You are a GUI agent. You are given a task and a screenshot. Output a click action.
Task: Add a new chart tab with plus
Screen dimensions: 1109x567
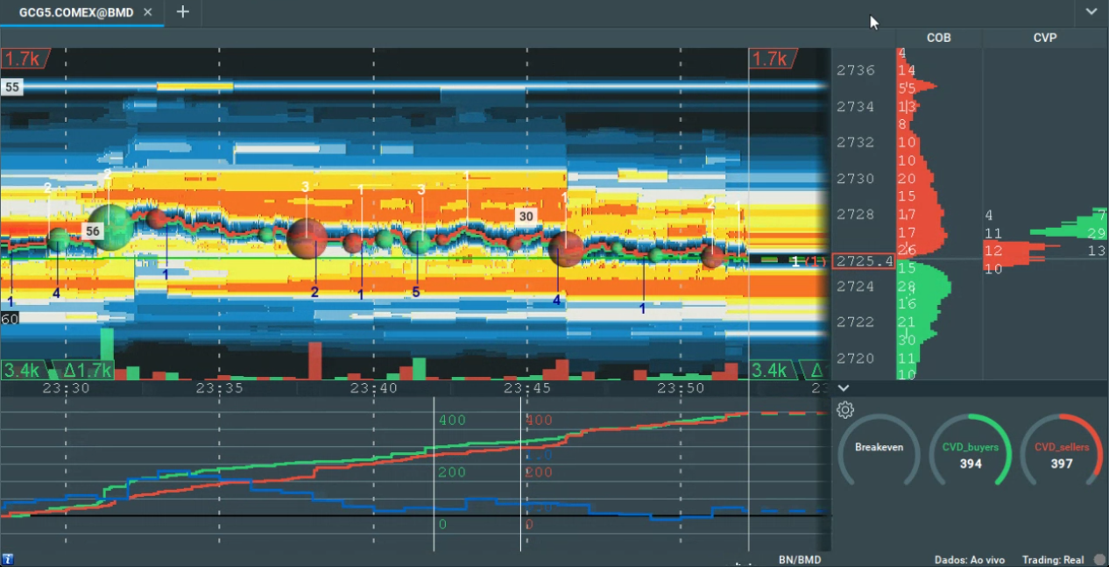click(182, 12)
